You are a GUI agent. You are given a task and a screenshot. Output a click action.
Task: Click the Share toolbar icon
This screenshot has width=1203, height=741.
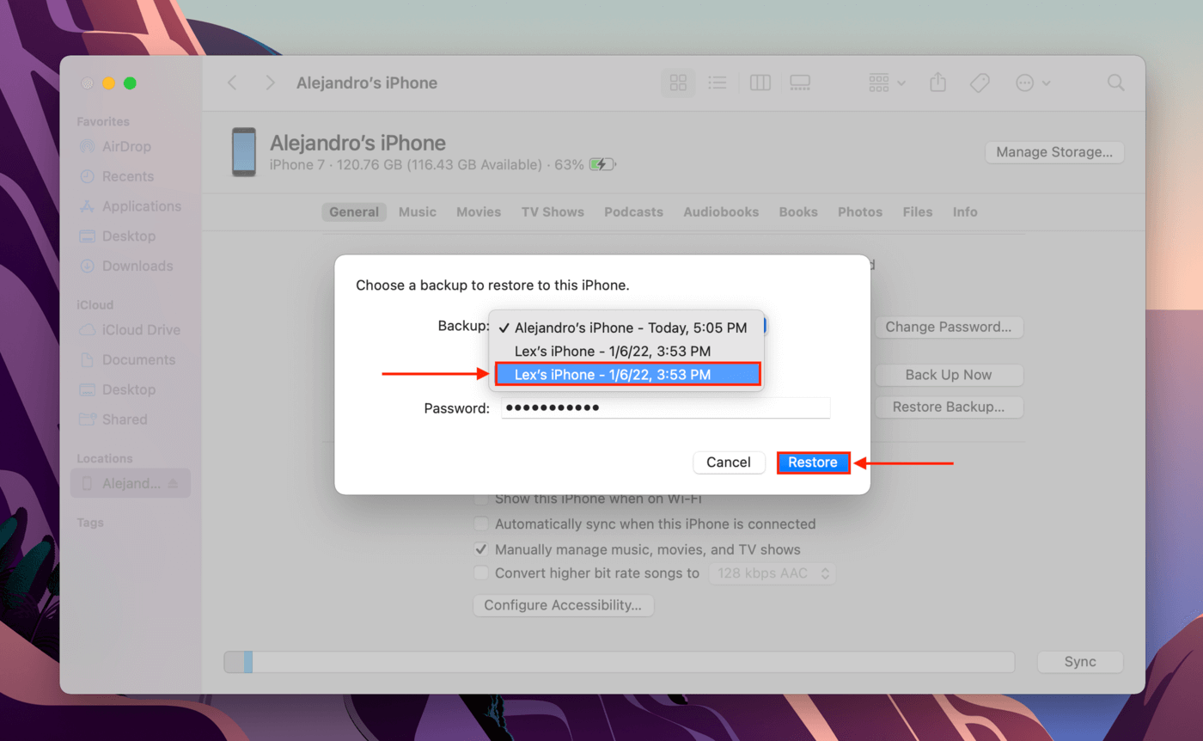pyautogui.click(x=938, y=83)
